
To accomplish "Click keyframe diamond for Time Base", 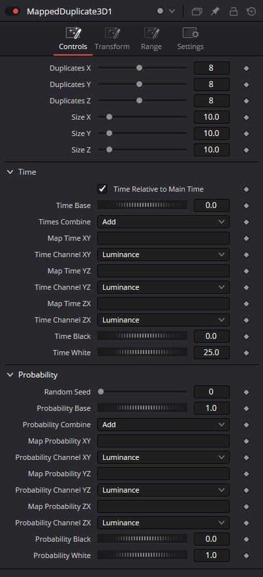I will pyautogui.click(x=247, y=205).
